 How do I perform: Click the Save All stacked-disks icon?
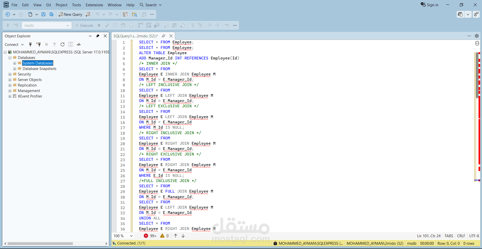[x=51, y=15]
